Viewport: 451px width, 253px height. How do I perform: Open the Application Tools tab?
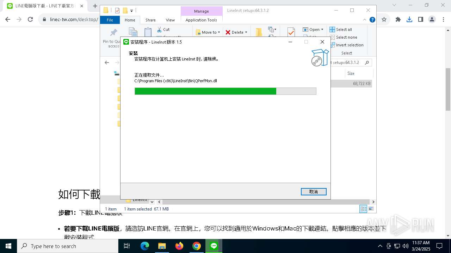pos(201,20)
